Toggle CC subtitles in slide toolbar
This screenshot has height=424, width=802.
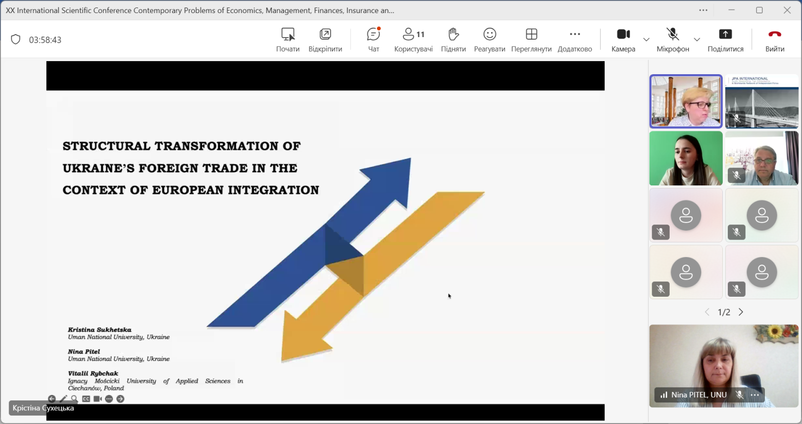click(86, 399)
